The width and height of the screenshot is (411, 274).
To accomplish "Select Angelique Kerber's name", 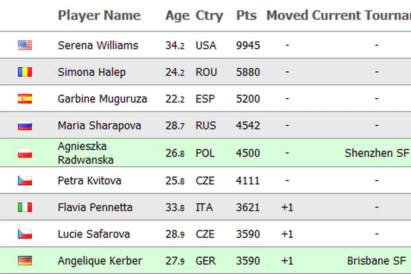I will coord(100,261).
